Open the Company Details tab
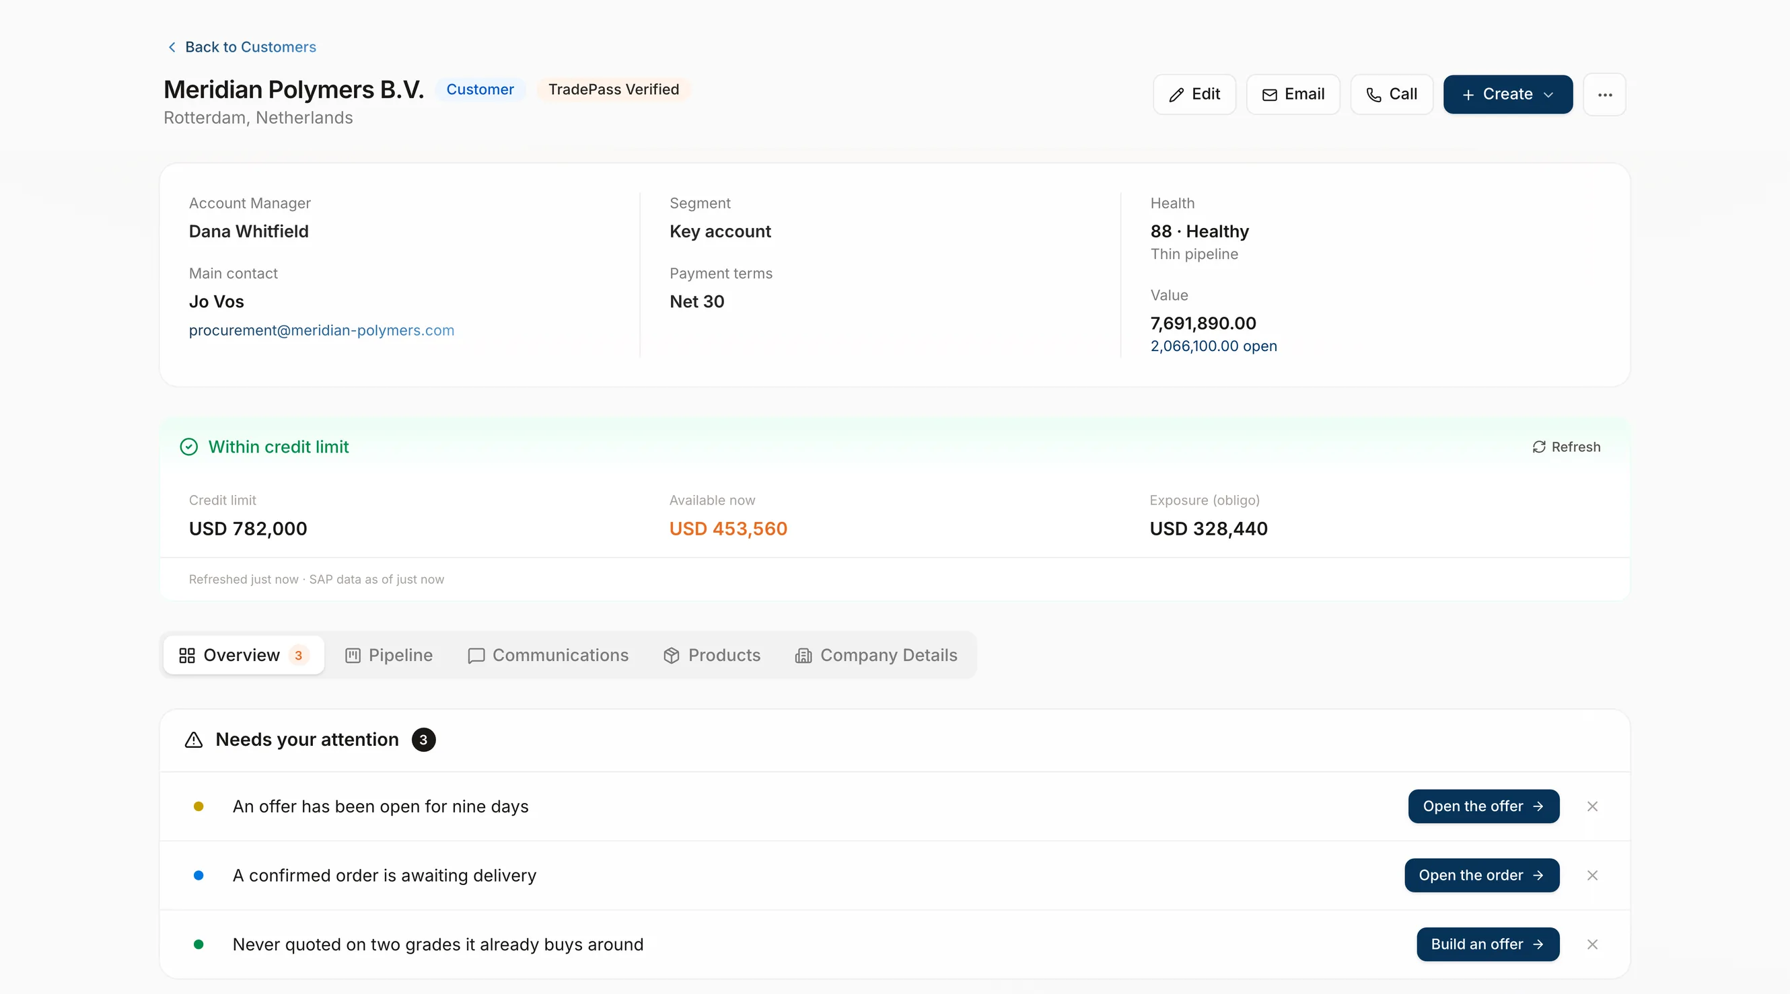Image resolution: width=1790 pixels, height=994 pixels. click(x=875, y=655)
